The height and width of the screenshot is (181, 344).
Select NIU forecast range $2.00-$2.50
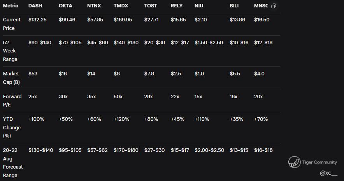[209, 150]
